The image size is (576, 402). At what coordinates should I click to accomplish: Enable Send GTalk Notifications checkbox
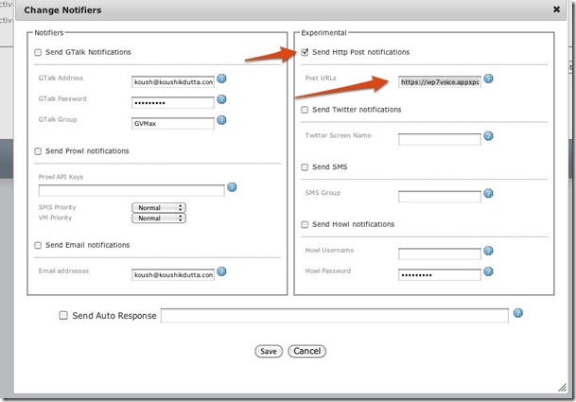(38, 52)
